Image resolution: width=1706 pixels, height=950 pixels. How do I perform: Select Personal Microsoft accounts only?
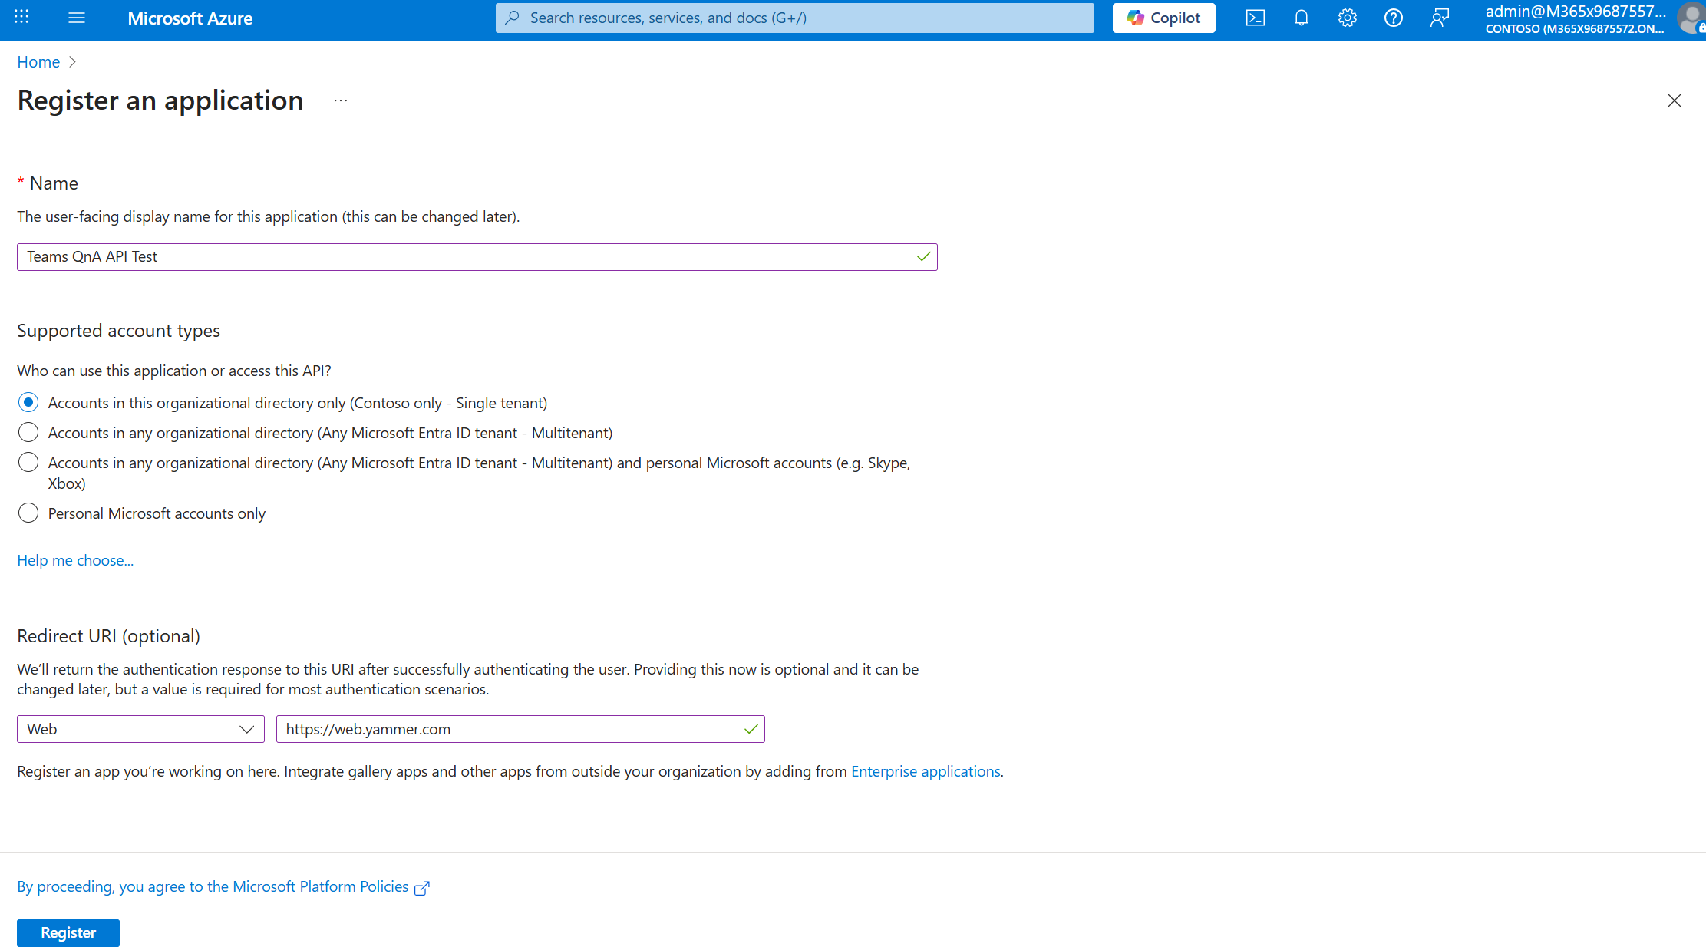point(28,513)
